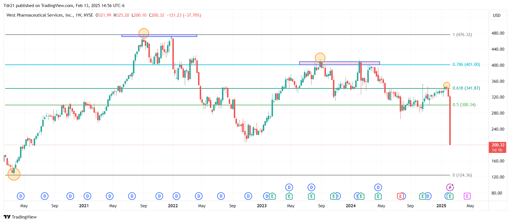Image resolution: width=511 pixels, height=223 pixels.
Task: Click the 2023 label on the time axis
Action: 262,206
